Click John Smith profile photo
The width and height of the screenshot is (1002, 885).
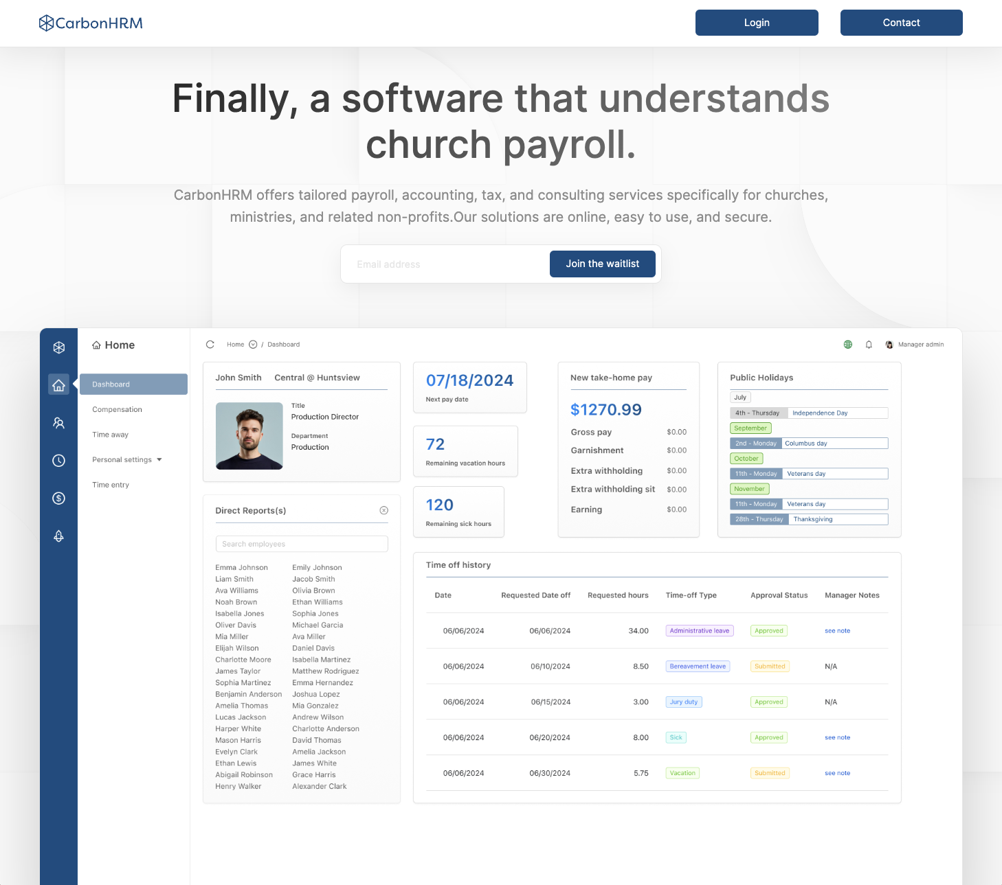point(249,436)
